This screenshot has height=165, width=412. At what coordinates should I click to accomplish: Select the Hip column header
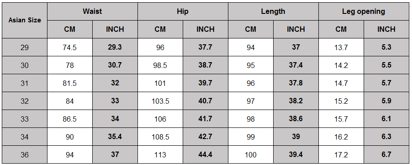coord(183,11)
